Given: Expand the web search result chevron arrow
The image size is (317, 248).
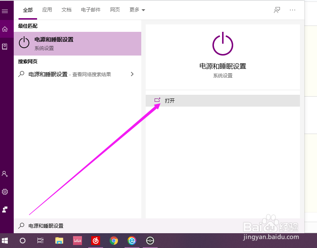Looking at the screenshot, I should pos(132,74).
